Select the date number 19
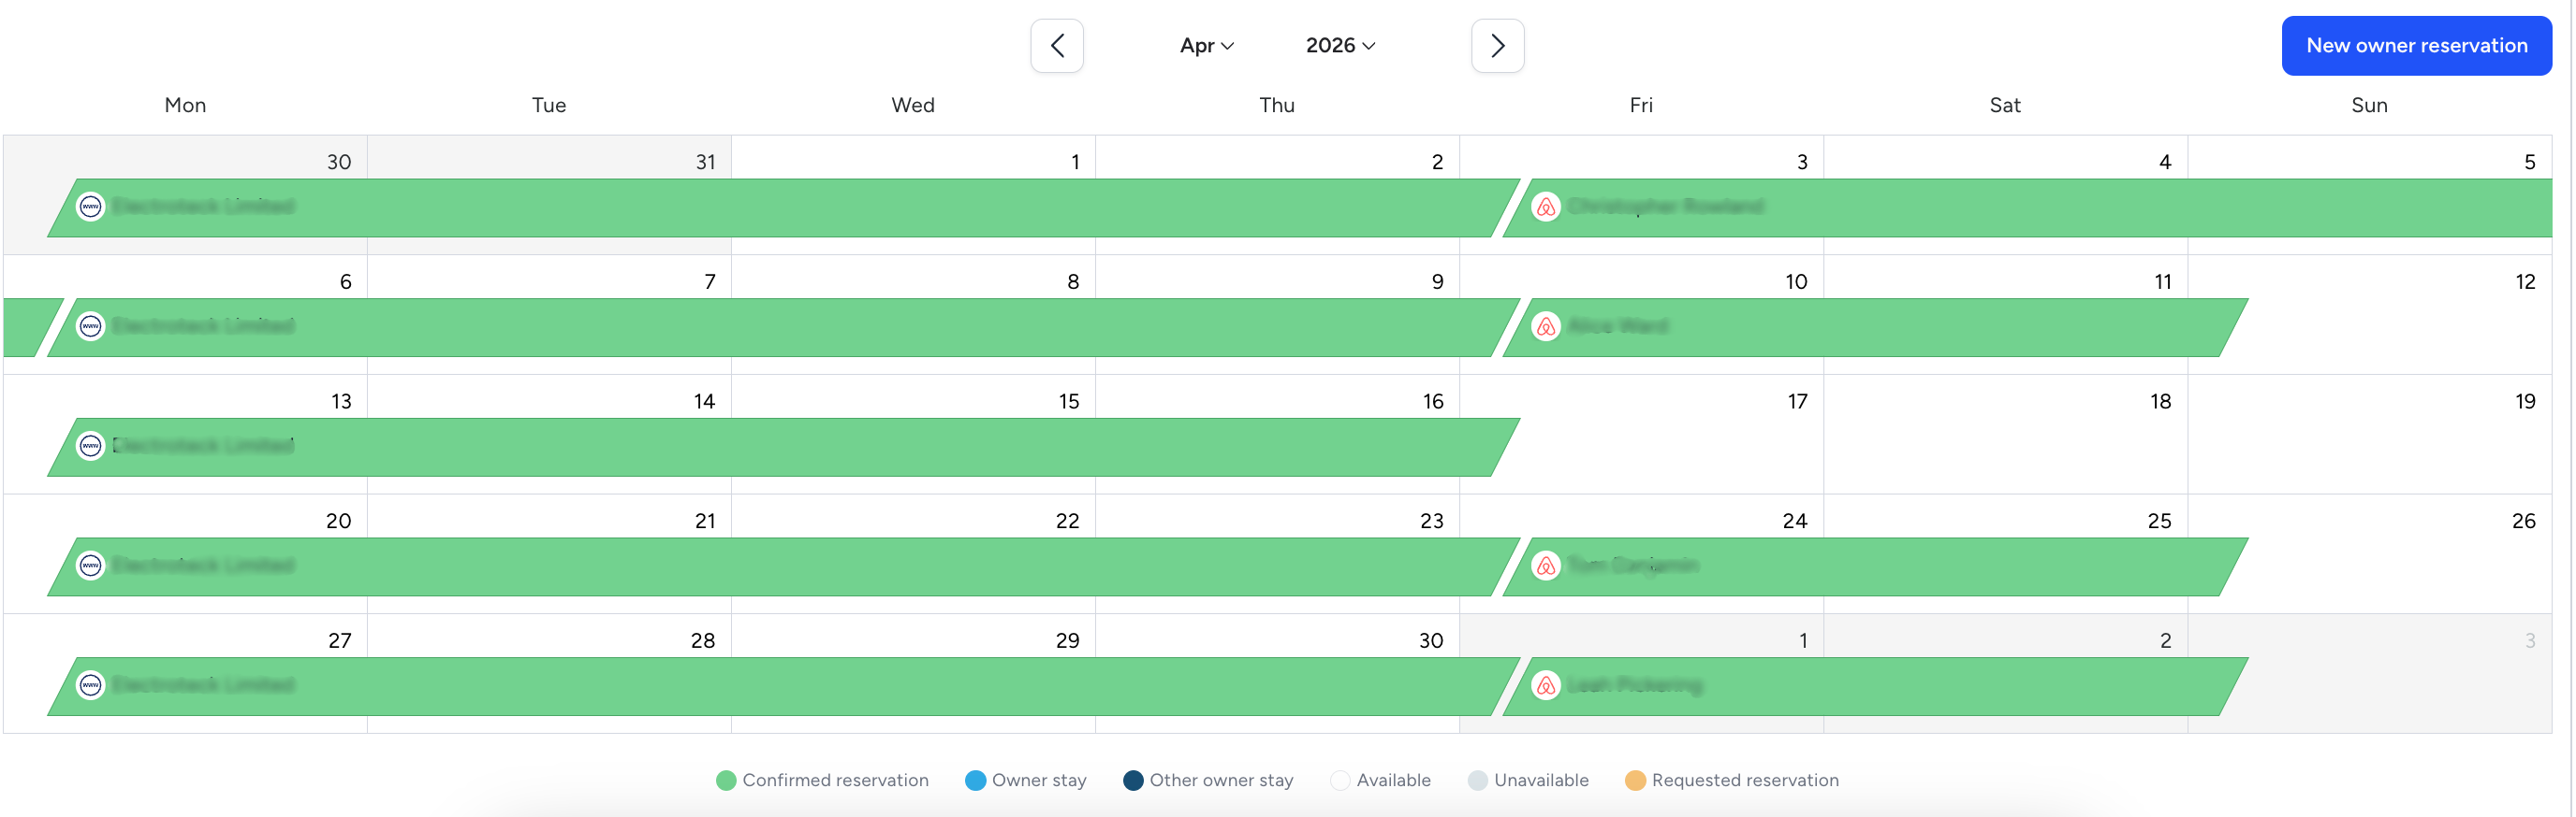Screen dimensions: 2576x817 click(x=2525, y=402)
